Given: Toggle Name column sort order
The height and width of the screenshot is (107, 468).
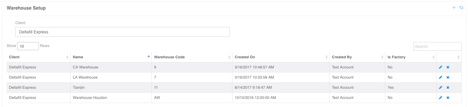Looking at the screenshot, I should pyautogui.click(x=111, y=57).
